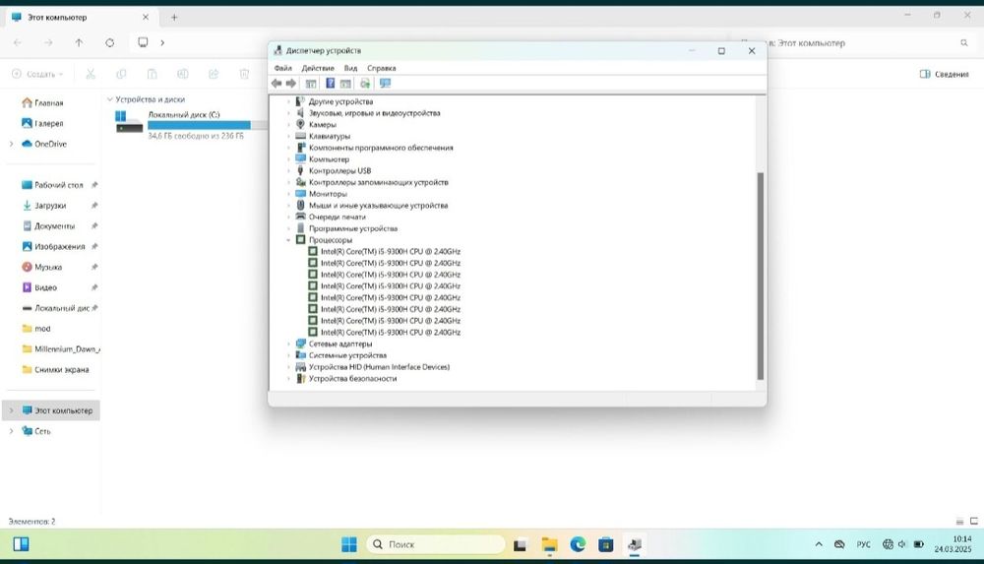Add a new Explorer tab
The width and height of the screenshot is (984, 564).
[x=174, y=18]
